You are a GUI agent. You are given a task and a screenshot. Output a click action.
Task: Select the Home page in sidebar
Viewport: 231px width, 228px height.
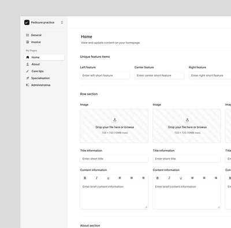click(44, 57)
